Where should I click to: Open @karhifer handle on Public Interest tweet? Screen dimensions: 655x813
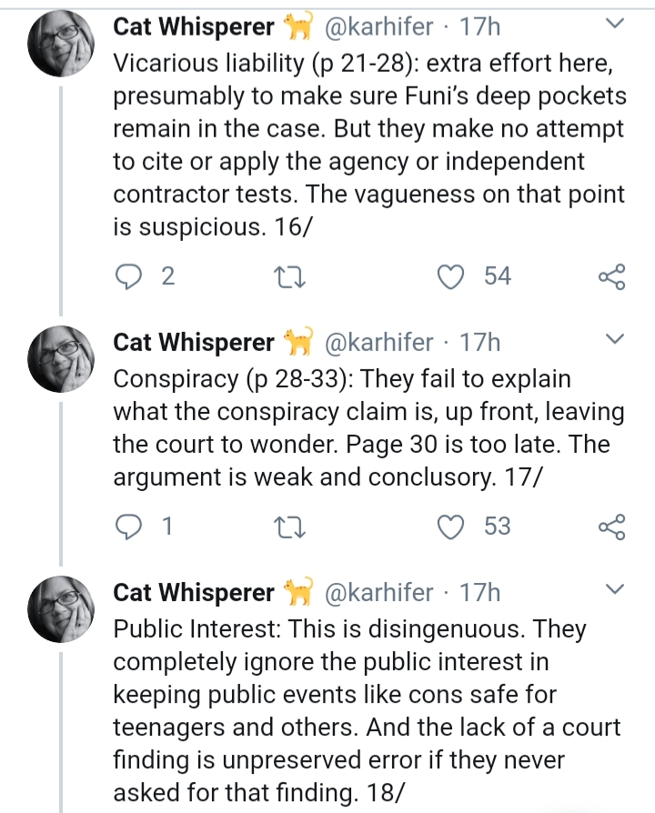[378, 593]
